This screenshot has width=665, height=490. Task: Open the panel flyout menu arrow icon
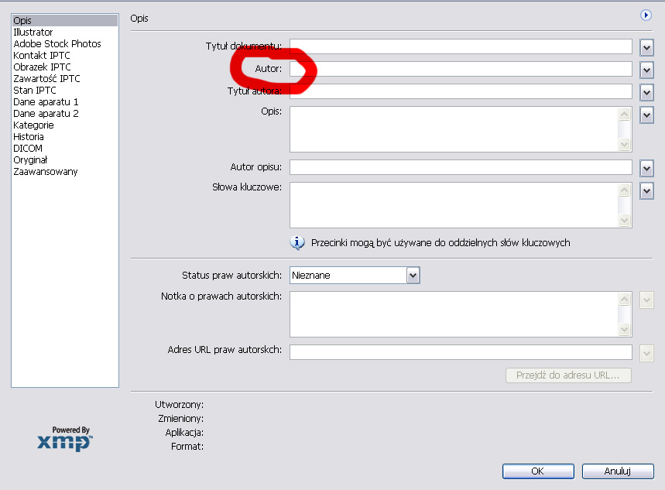646,15
